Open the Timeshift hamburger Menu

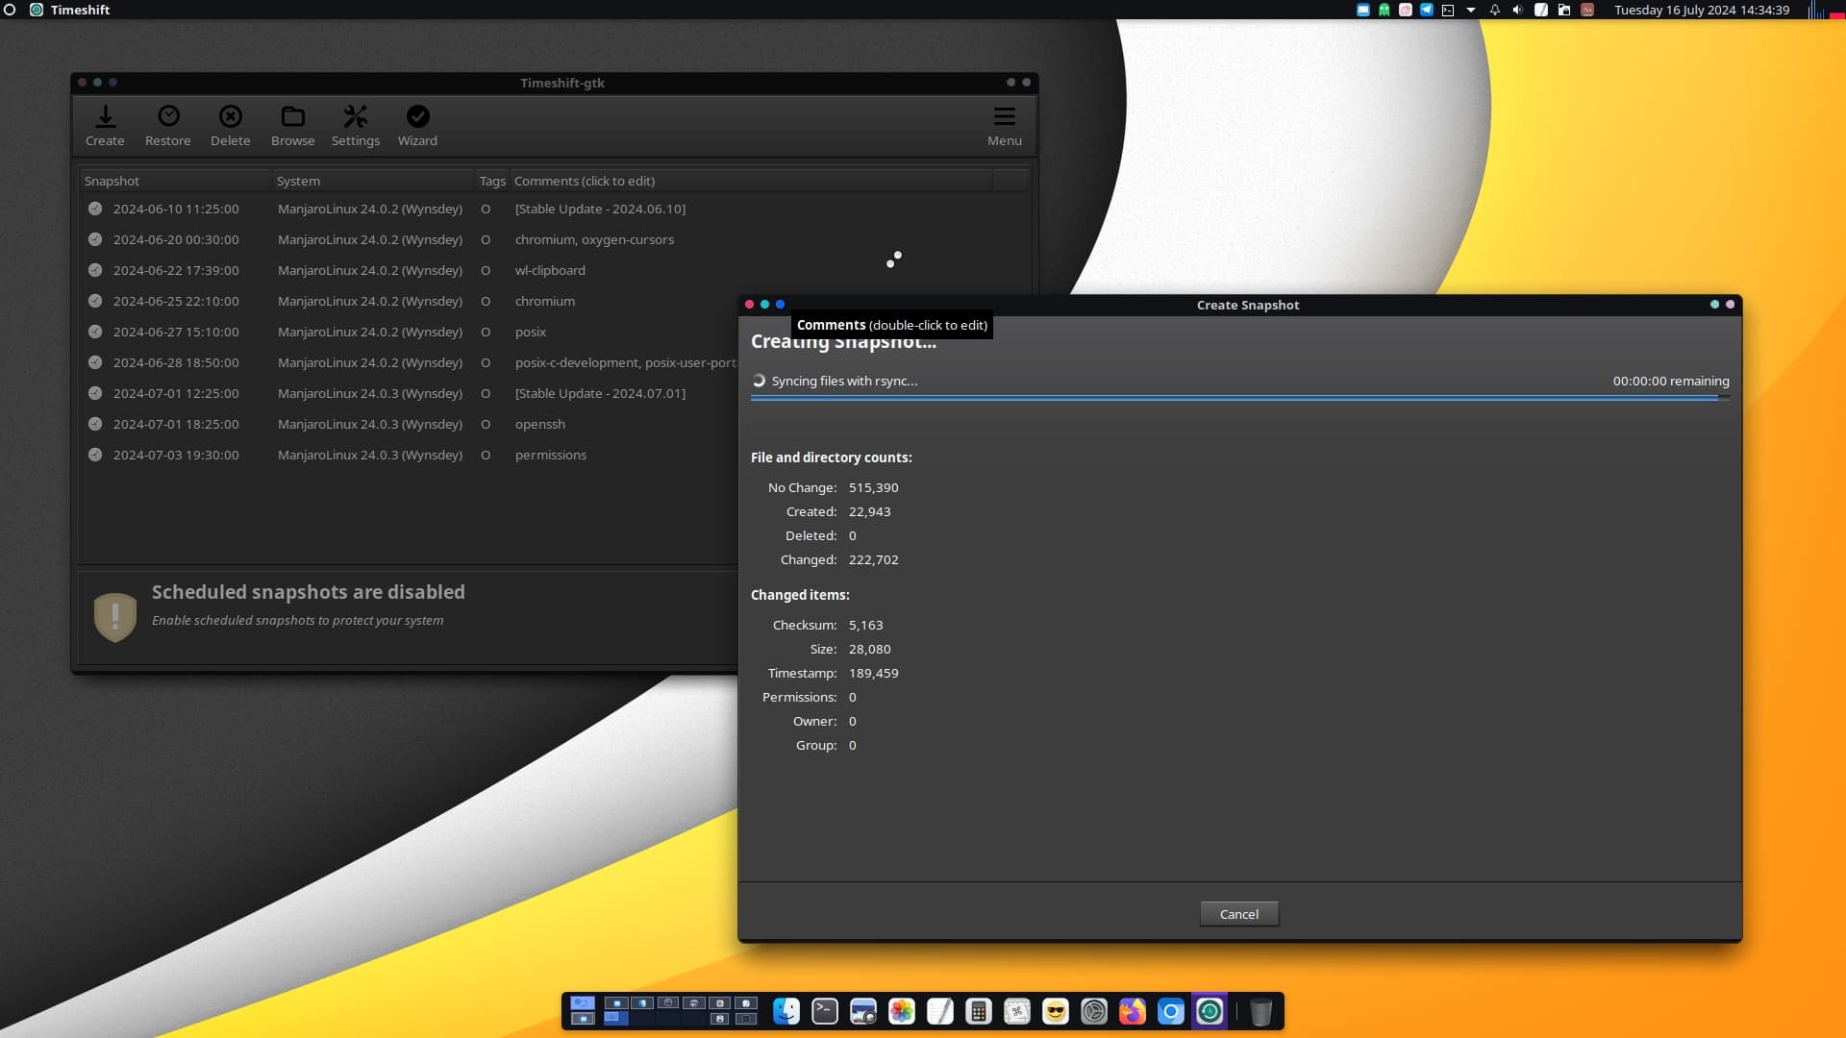1004,126
